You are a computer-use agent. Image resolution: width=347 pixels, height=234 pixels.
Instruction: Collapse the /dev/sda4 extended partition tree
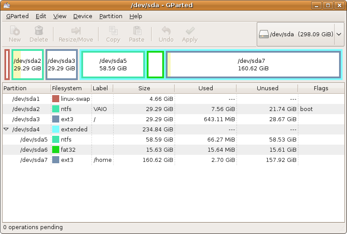pyautogui.click(x=6, y=129)
